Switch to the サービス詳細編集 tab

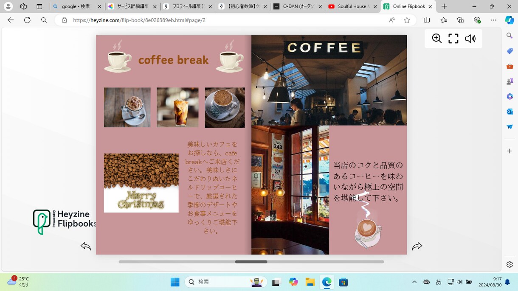(x=132, y=6)
